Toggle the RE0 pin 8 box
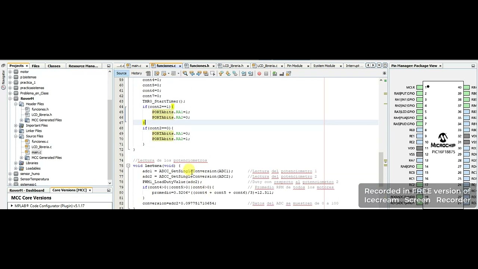Screen dimensions: 478x269 tap(419, 130)
